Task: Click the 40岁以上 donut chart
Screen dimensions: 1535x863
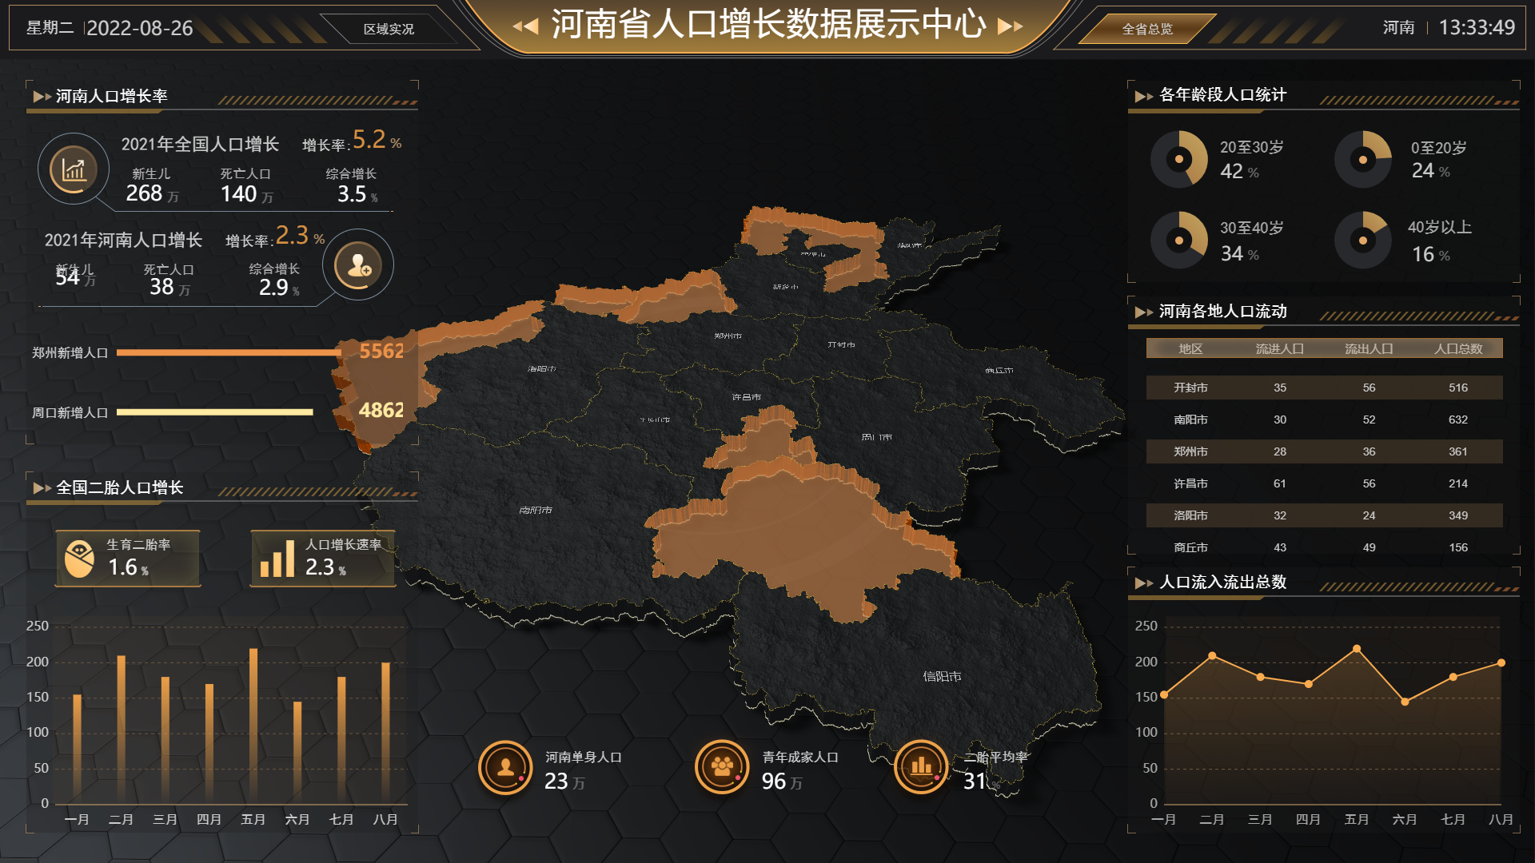Action: 1363,240
